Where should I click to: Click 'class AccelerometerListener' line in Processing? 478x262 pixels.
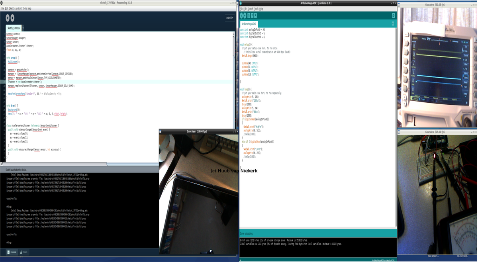click(32, 125)
